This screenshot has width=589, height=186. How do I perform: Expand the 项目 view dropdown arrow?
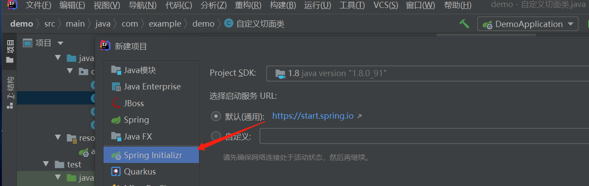(60, 43)
